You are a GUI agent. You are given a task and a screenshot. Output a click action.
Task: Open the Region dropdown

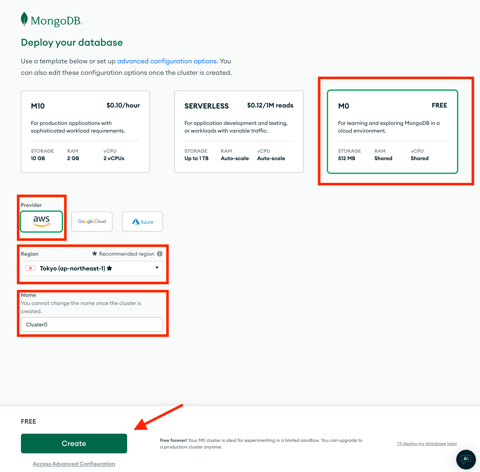click(92, 268)
